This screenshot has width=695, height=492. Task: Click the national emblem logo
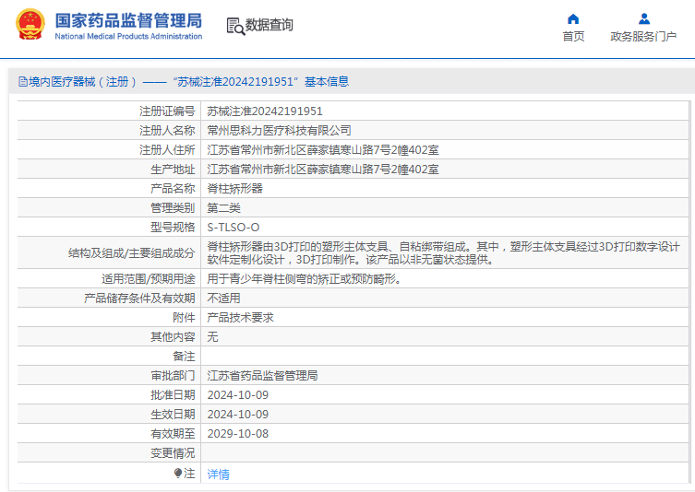point(30,25)
